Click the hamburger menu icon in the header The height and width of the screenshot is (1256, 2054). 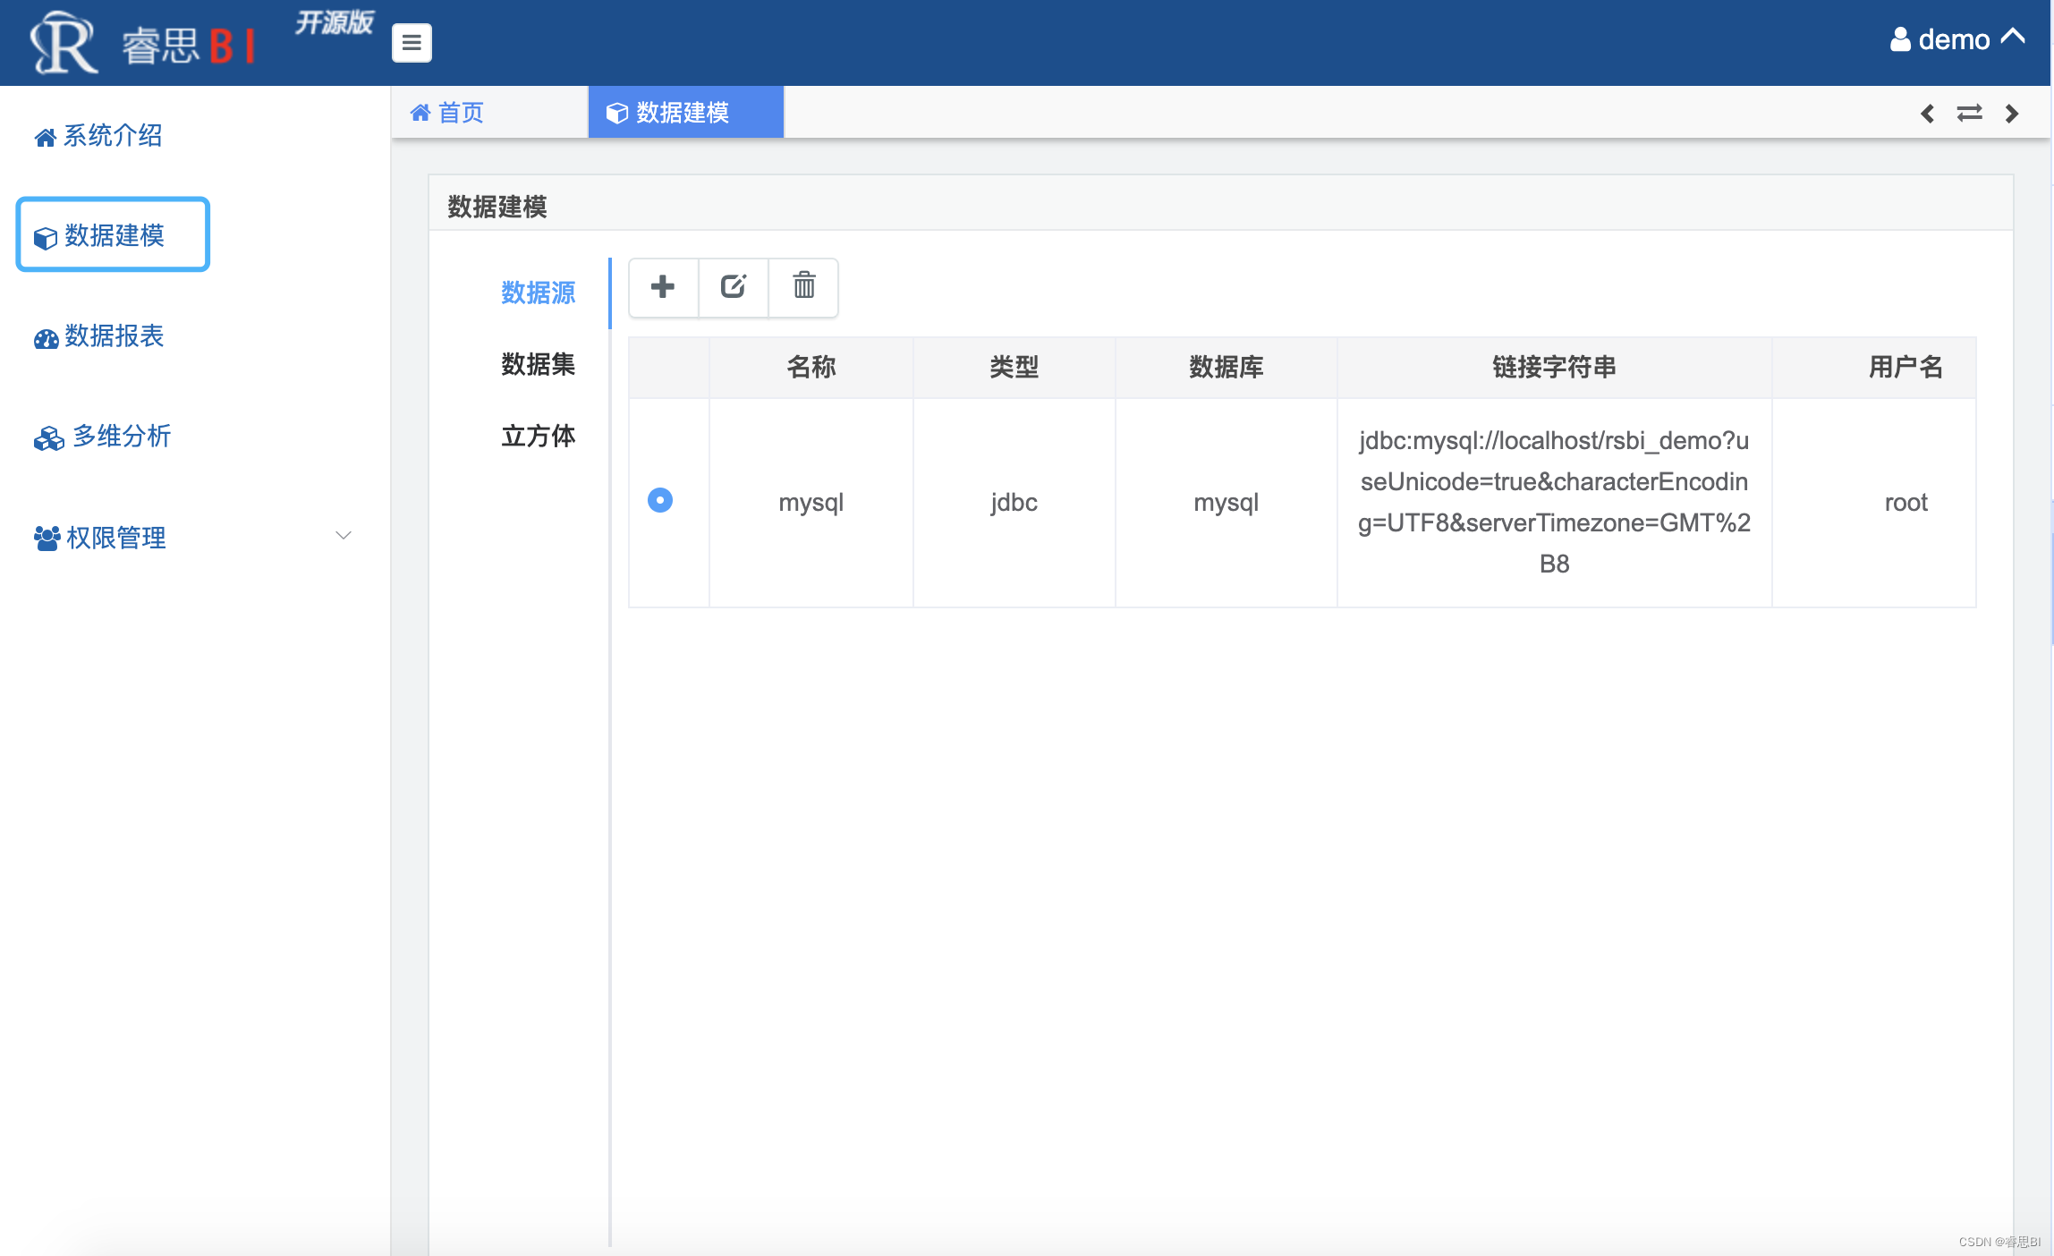point(412,42)
